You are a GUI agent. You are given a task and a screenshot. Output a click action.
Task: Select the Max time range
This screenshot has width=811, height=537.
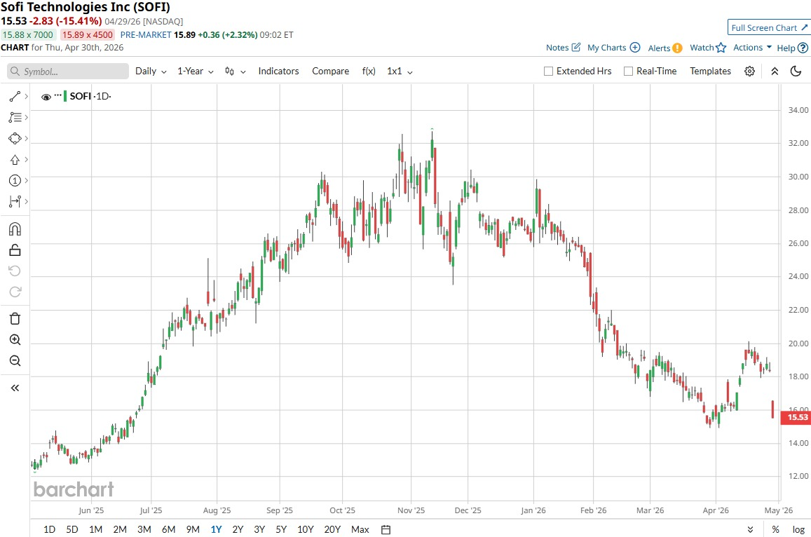click(x=360, y=529)
